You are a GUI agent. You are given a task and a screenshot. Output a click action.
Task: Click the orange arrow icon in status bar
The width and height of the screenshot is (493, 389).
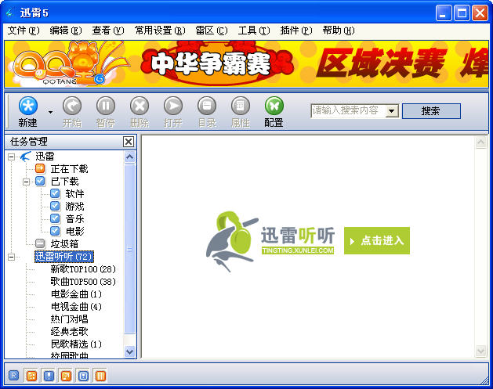point(66,376)
